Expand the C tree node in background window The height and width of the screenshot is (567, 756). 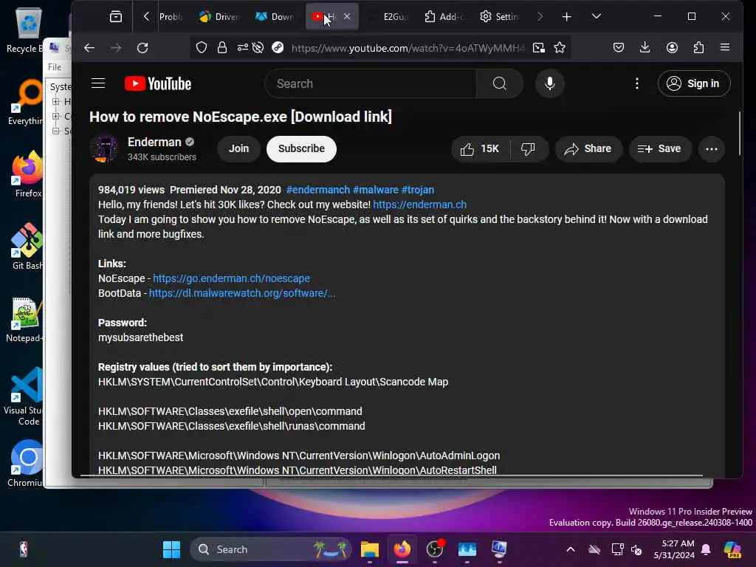(x=56, y=116)
